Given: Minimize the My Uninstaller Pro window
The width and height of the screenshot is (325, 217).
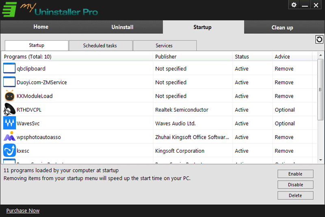Looking at the screenshot, I should pyautogui.click(x=305, y=5).
